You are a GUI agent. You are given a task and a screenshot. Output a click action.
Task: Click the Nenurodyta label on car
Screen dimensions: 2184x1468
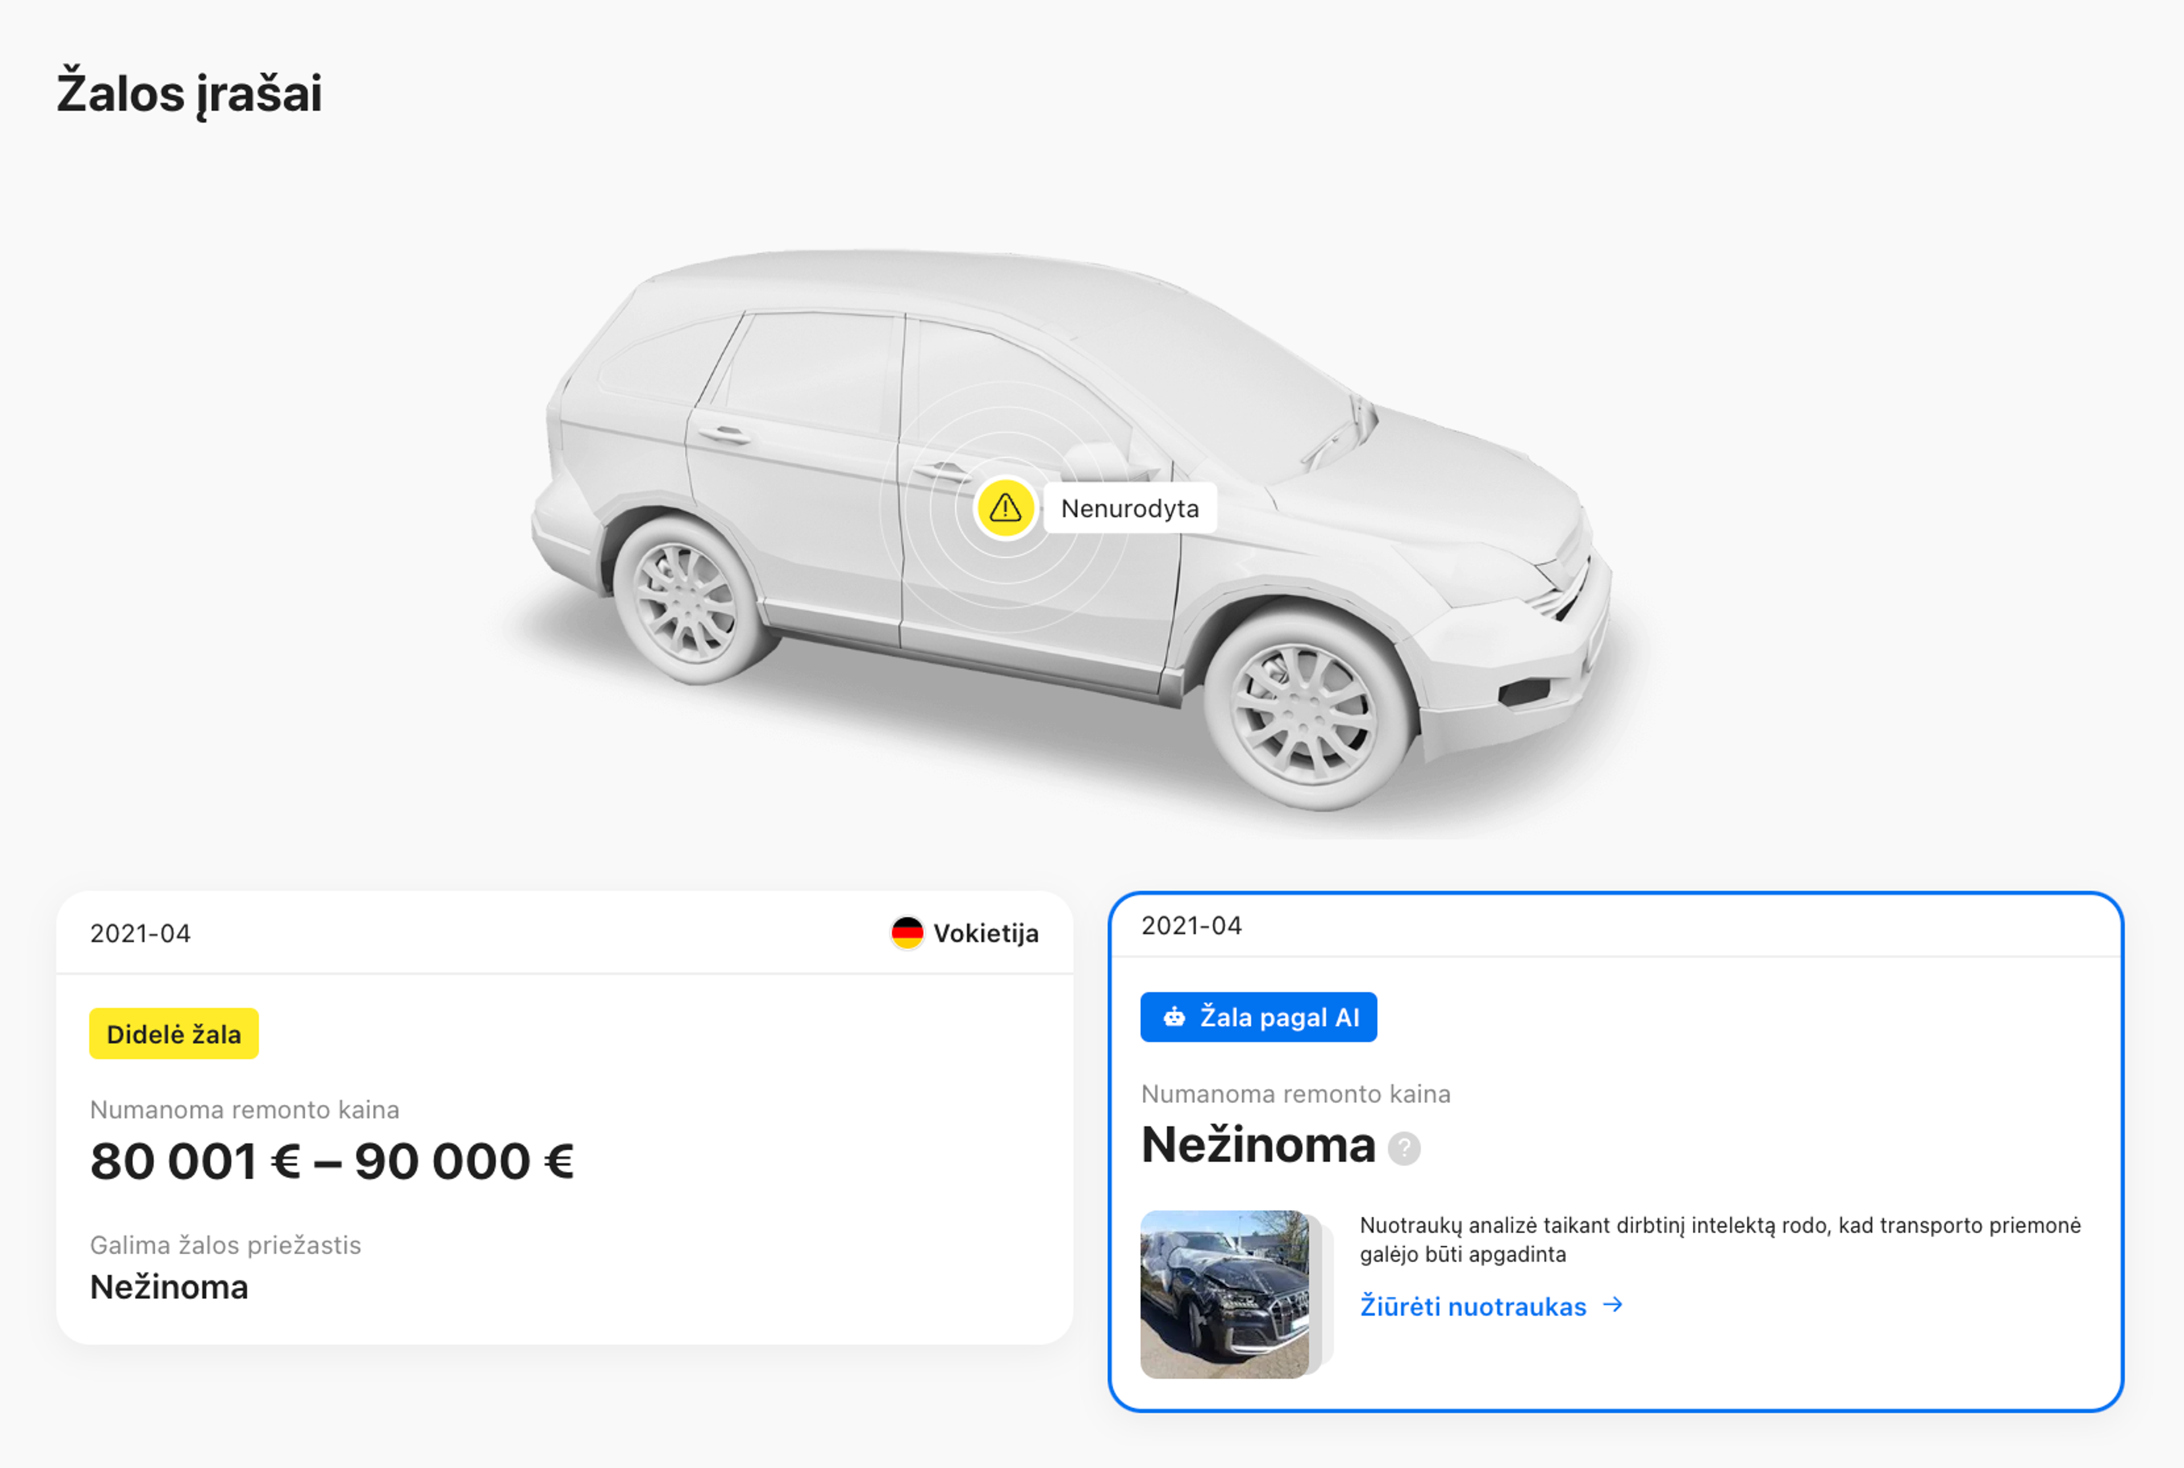[1130, 508]
